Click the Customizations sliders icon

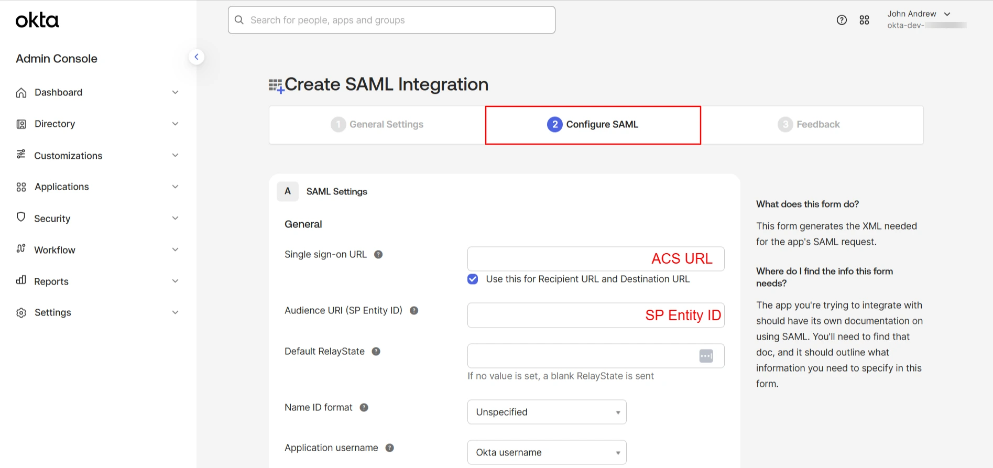(x=21, y=154)
